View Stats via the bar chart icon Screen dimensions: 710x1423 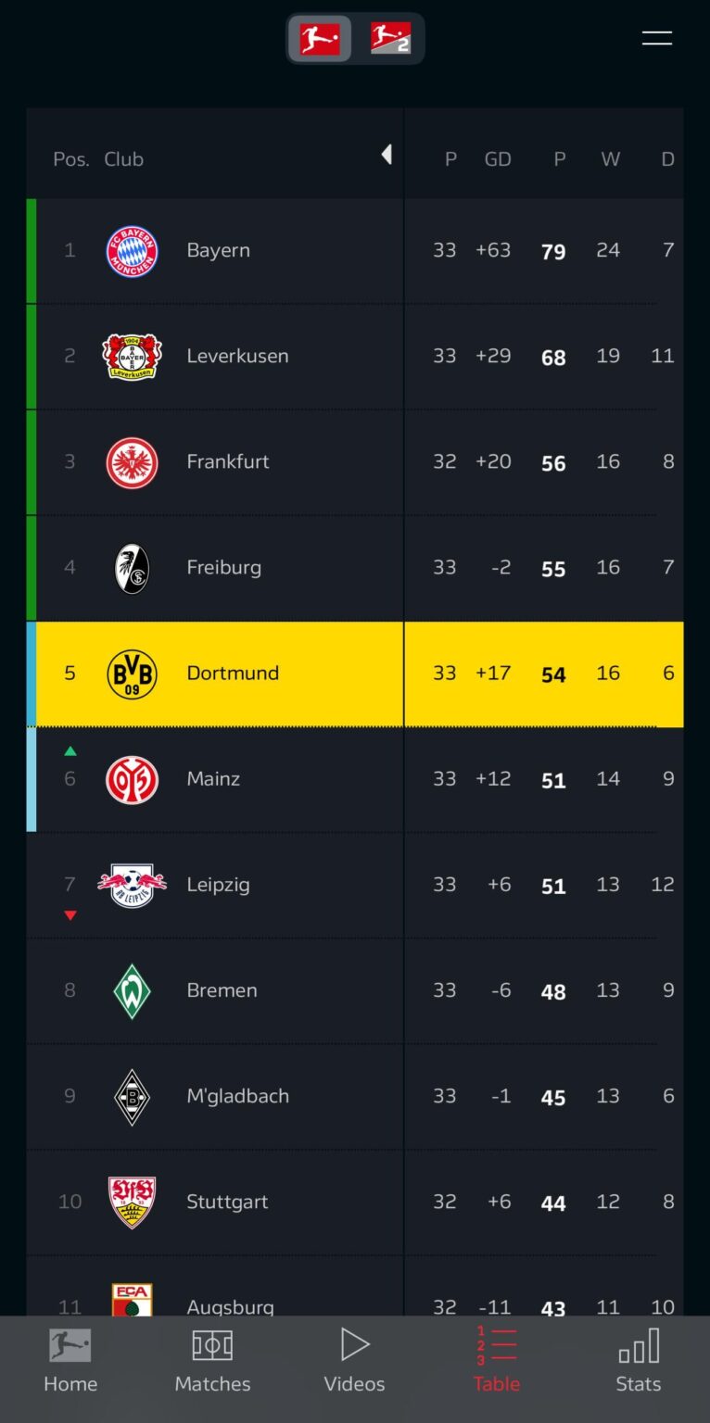point(638,1343)
